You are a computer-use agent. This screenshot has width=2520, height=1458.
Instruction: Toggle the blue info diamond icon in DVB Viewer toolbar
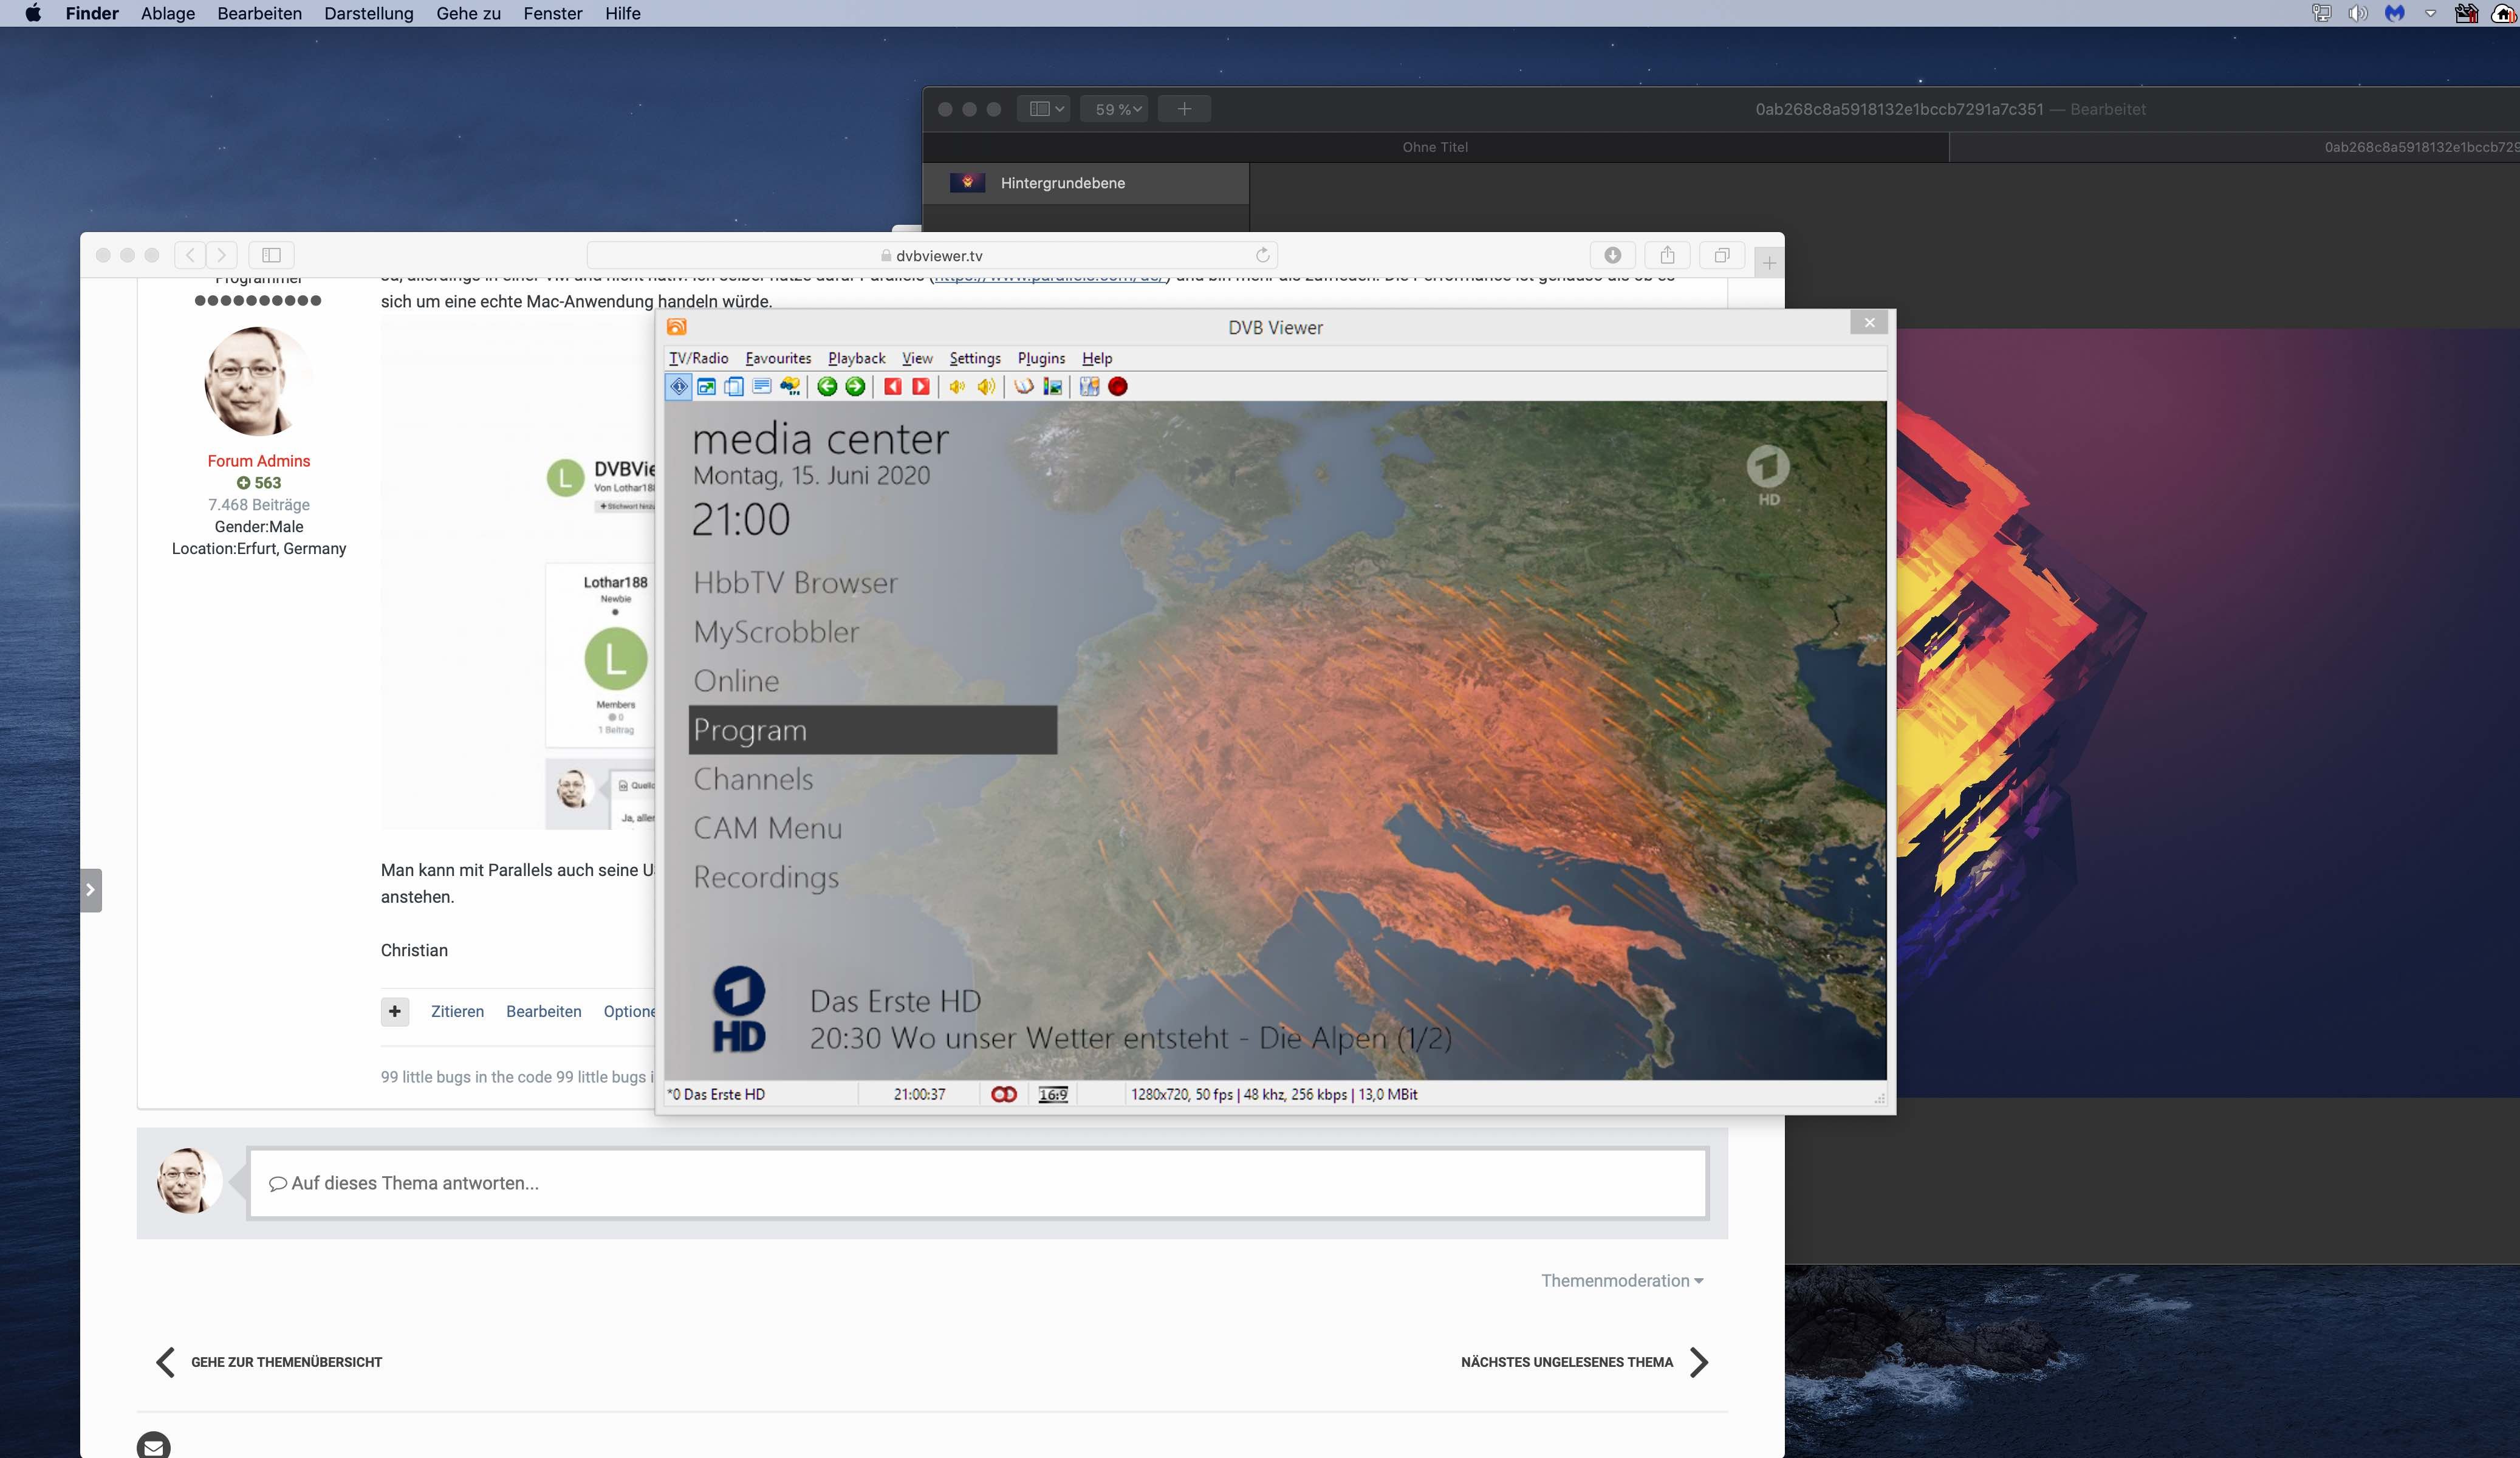click(679, 387)
